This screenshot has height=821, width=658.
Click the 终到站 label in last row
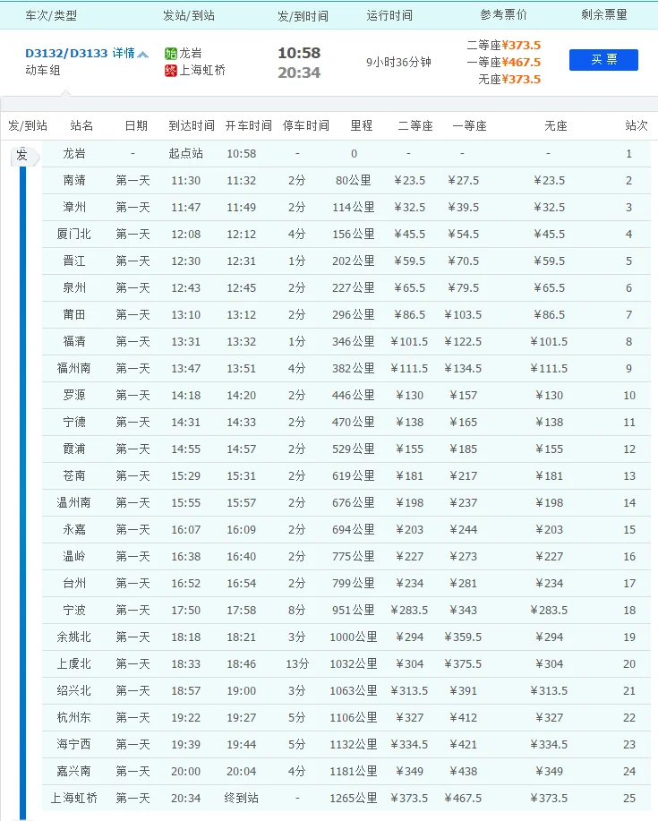(x=242, y=798)
